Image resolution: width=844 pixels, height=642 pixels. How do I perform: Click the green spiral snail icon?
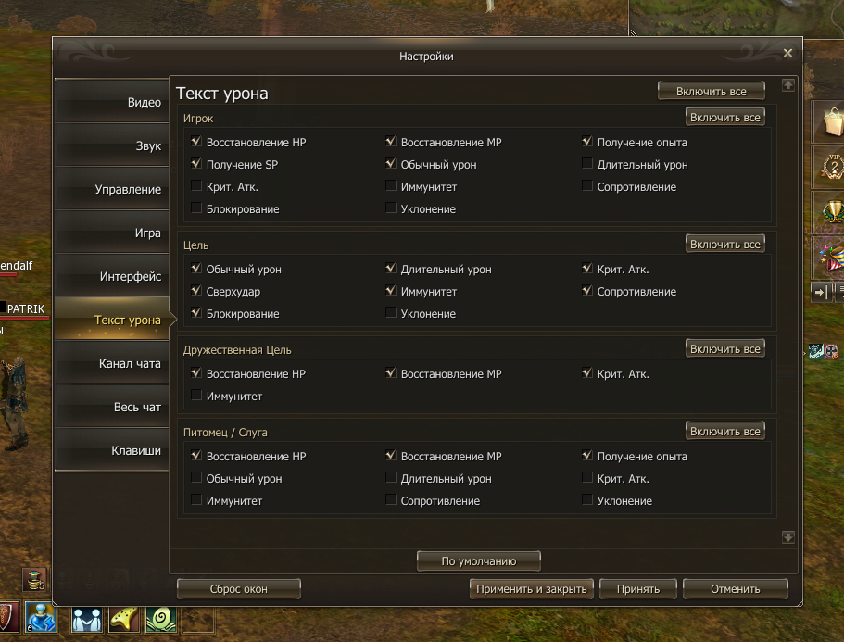click(x=160, y=619)
